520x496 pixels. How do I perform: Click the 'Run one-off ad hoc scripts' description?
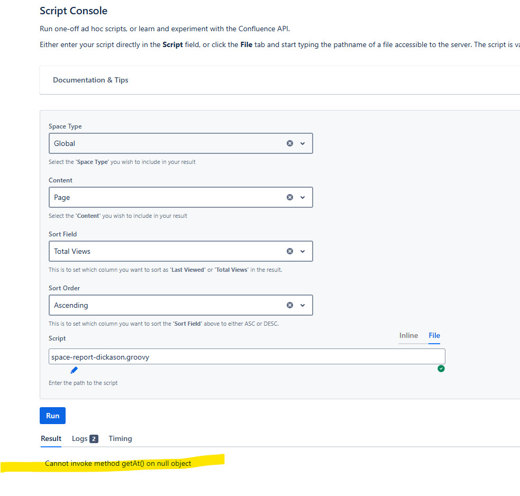tap(165, 29)
